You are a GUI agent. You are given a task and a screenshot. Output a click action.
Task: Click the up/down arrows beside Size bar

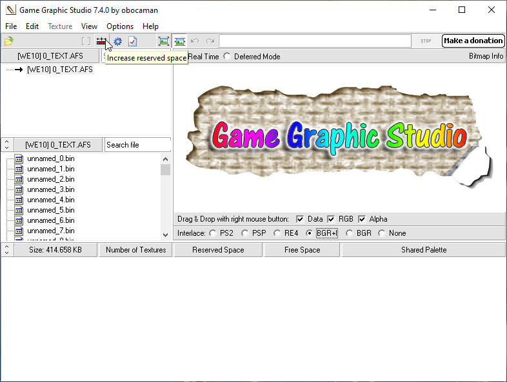point(6,250)
